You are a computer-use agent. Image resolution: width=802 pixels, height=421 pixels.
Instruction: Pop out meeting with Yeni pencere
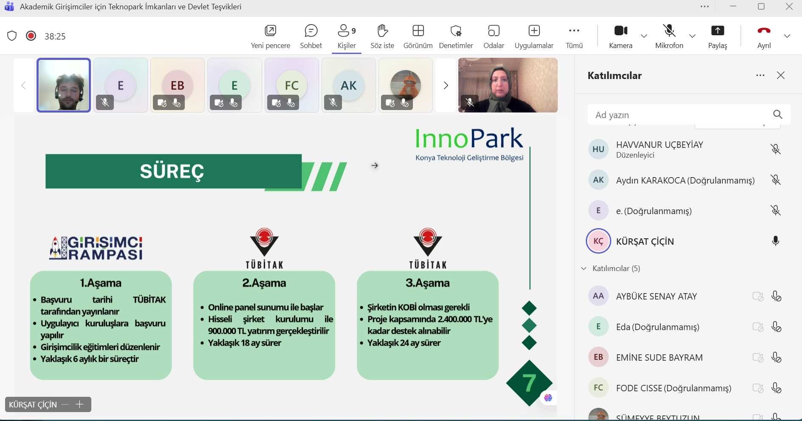[271, 36]
